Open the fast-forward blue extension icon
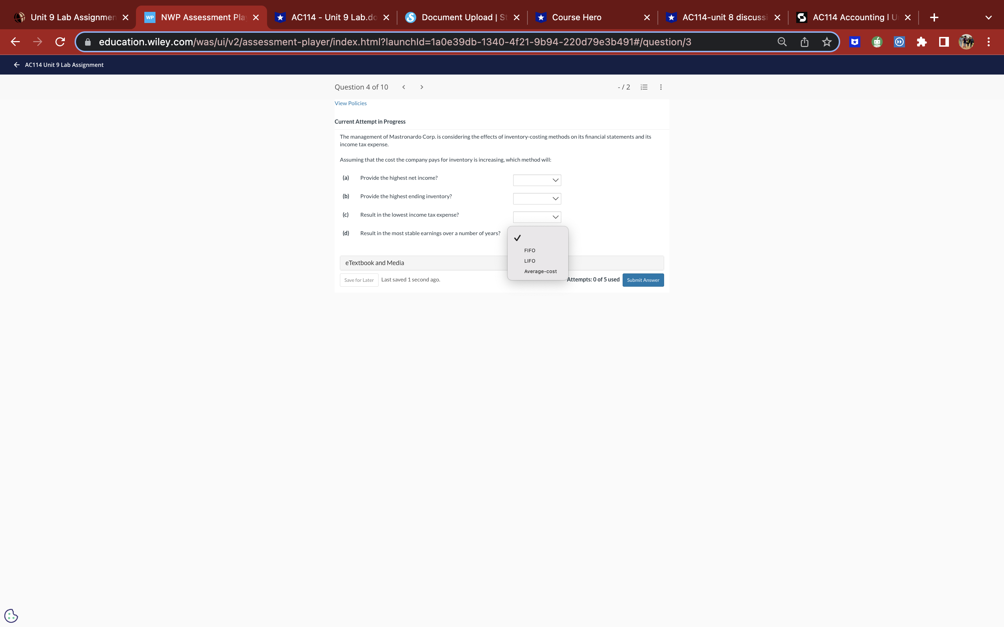1004x627 pixels. (899, 41)
